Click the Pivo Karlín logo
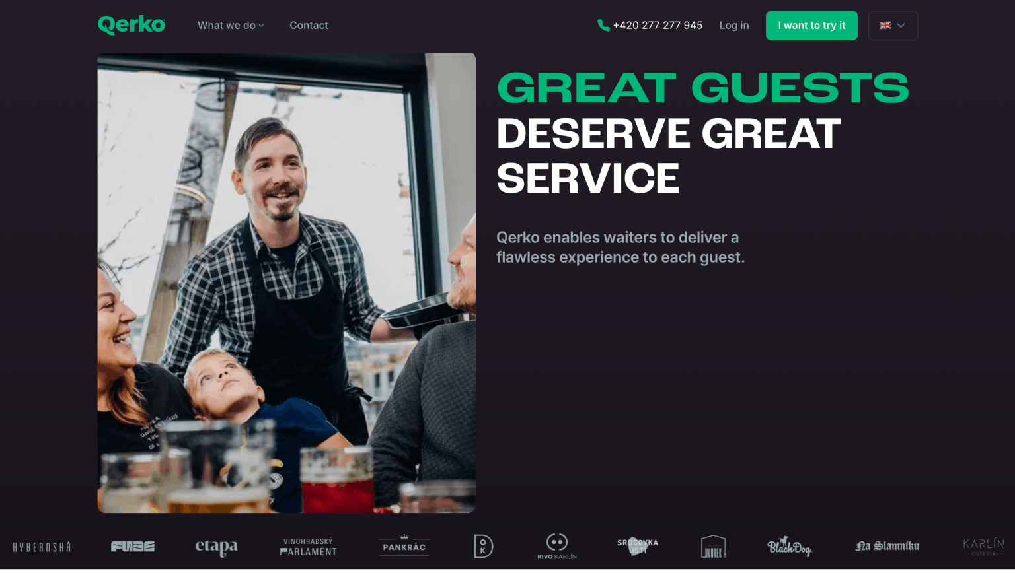 pyautogui.click(x=557, y=547)
